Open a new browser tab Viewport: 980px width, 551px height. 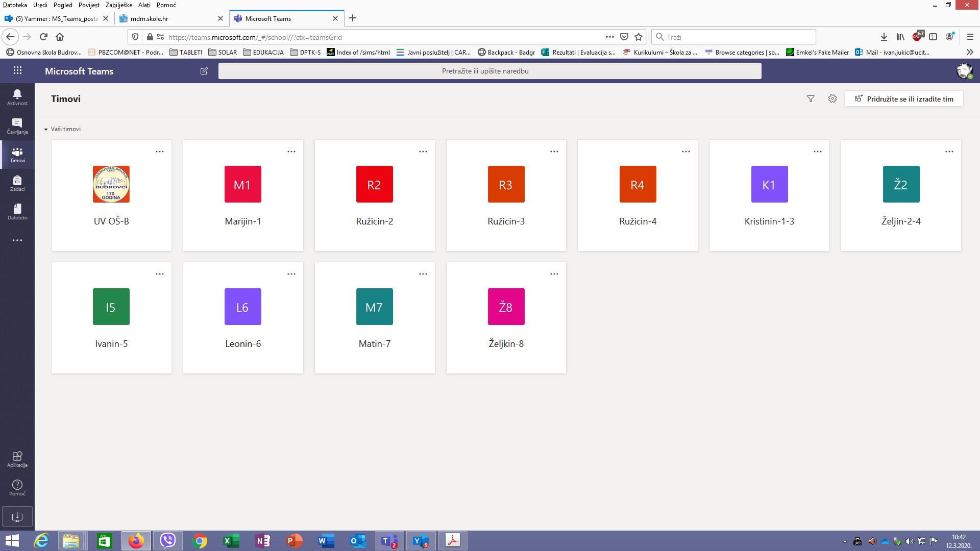353,18
